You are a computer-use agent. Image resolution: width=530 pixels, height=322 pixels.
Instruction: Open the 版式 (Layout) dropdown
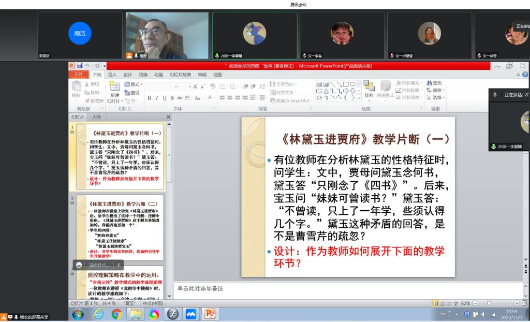point(133,84)
